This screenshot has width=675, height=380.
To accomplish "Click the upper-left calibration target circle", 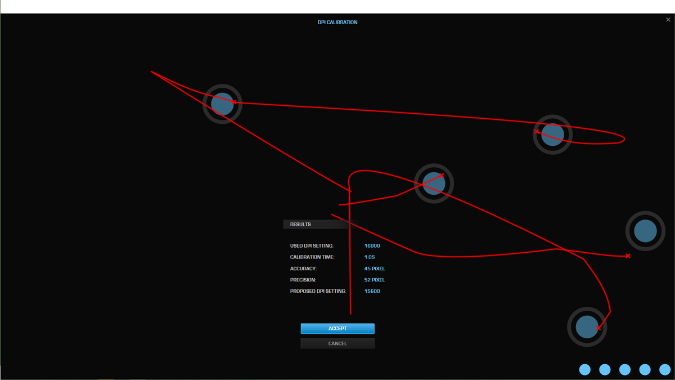I will point(222,104).
